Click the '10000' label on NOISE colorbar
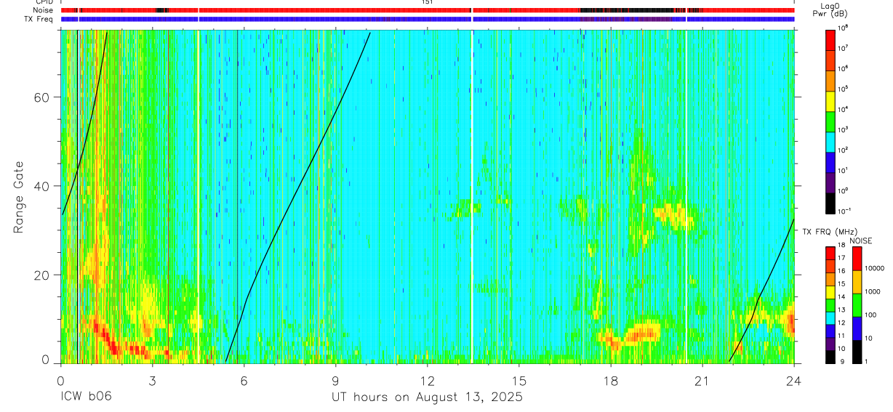Screen dimensions: 893x412 click(875, 268)
